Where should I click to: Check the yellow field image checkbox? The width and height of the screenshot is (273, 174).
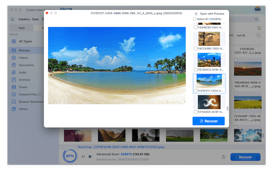point(236,93)
